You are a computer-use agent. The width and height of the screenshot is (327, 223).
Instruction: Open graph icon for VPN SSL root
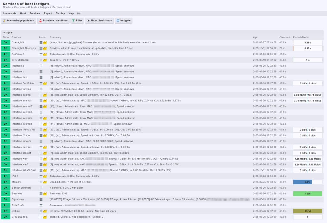click(45, 217)
